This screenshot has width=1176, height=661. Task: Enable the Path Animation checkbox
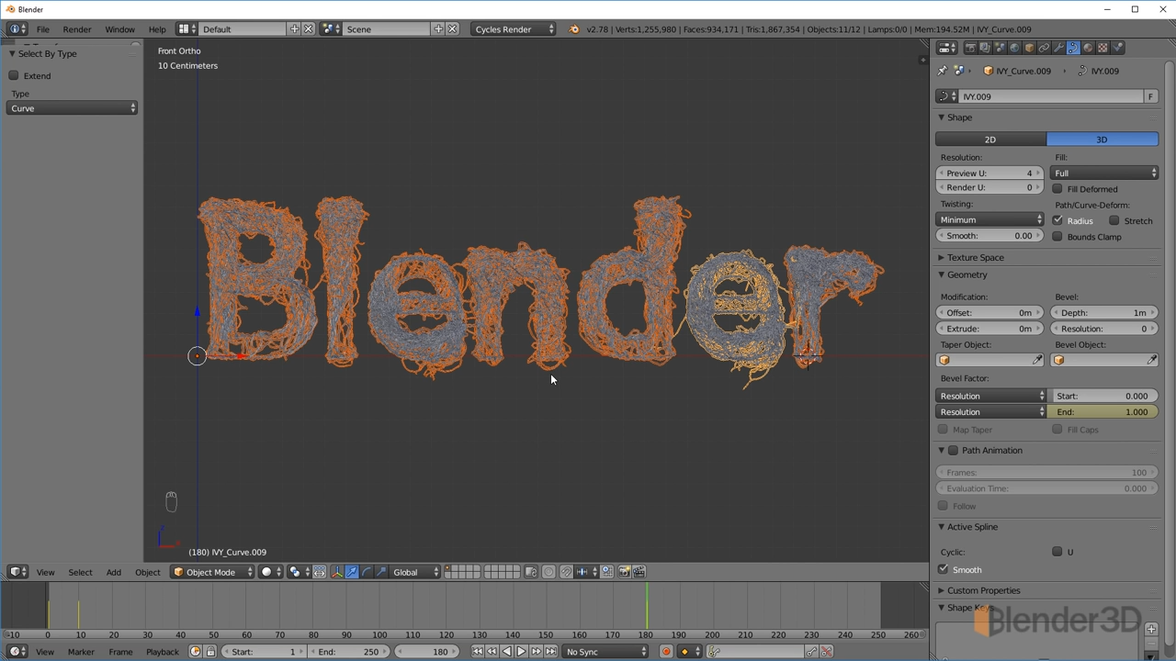[954, 451]
